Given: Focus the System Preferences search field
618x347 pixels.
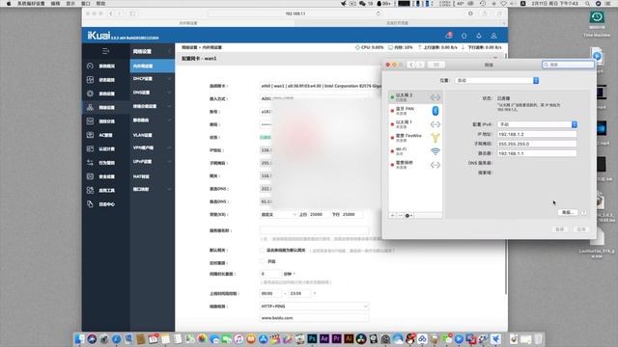Looking at the screenshot, I should point(568,65).
